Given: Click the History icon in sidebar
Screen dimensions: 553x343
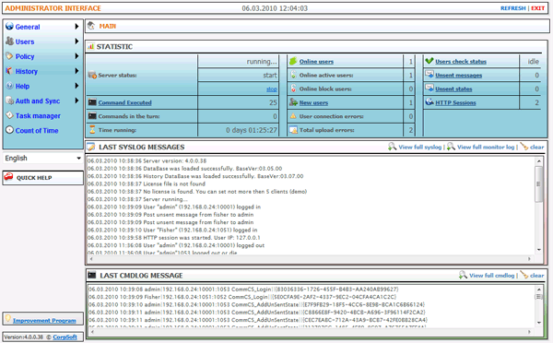Looking at the screenshot, I should 9,71.
